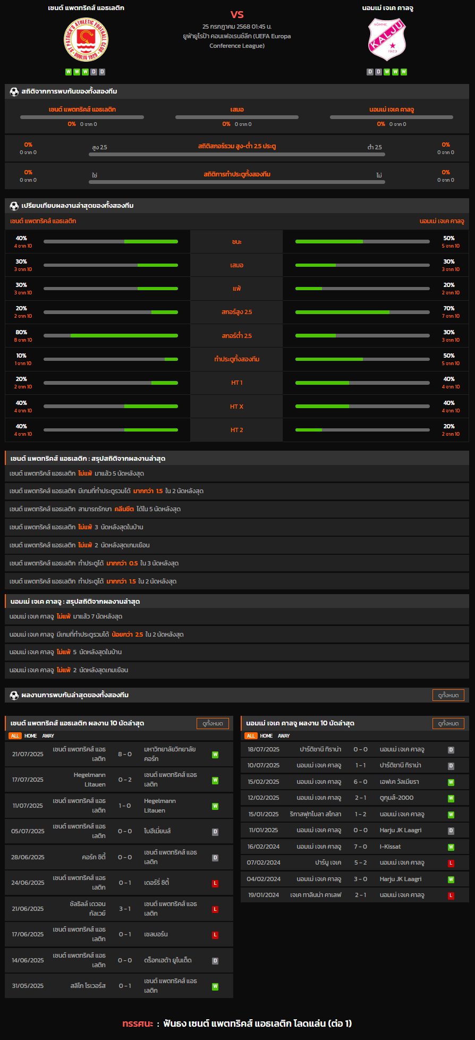This screenshot has width=475, height=1040.
Task: Click soccer ball icon beside สถิติจากการพบกันของทั้งสองทีม
Action: click(x=14, y=91)
